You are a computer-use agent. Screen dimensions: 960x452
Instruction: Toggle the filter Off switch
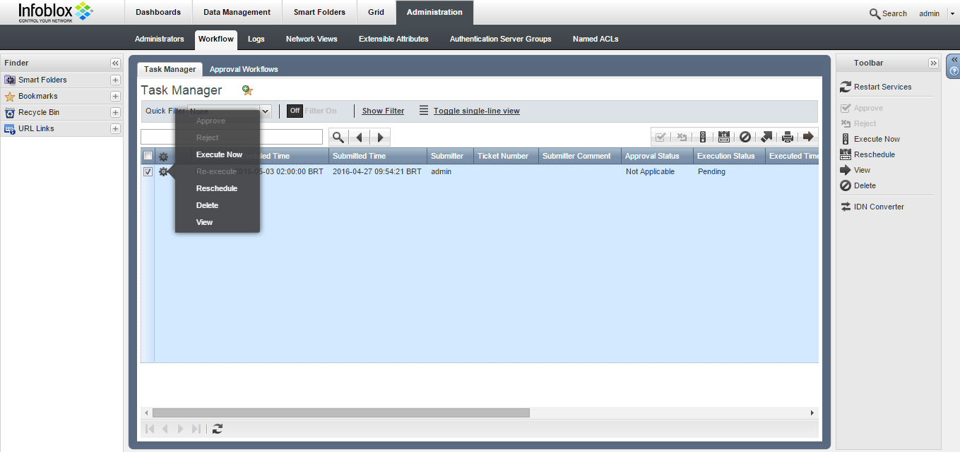(x=295, y=111)
